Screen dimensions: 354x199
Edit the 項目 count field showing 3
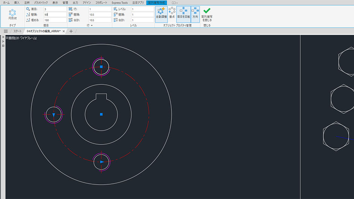pyautogui.click(x=55, y=9)
